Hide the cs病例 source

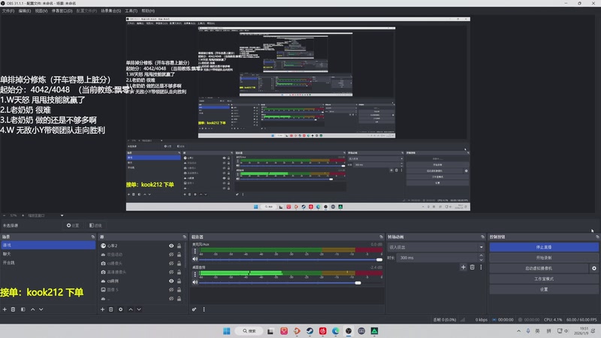[x=171, y=281]
